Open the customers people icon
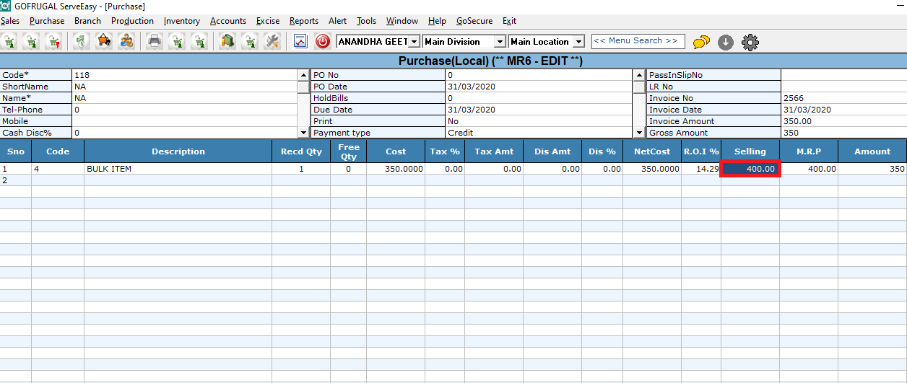Image resolution: width=907 pixels, height=383 pixels. (x=126, y=41)
